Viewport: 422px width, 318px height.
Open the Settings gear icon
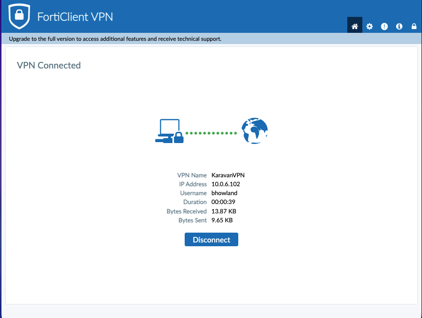(369, 26)
